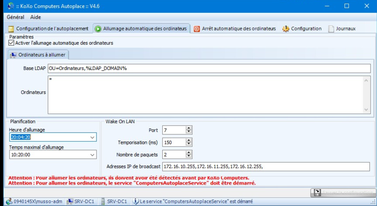Open the Temps maximal d'allumage dropdown arrow

tap(92, 155)
